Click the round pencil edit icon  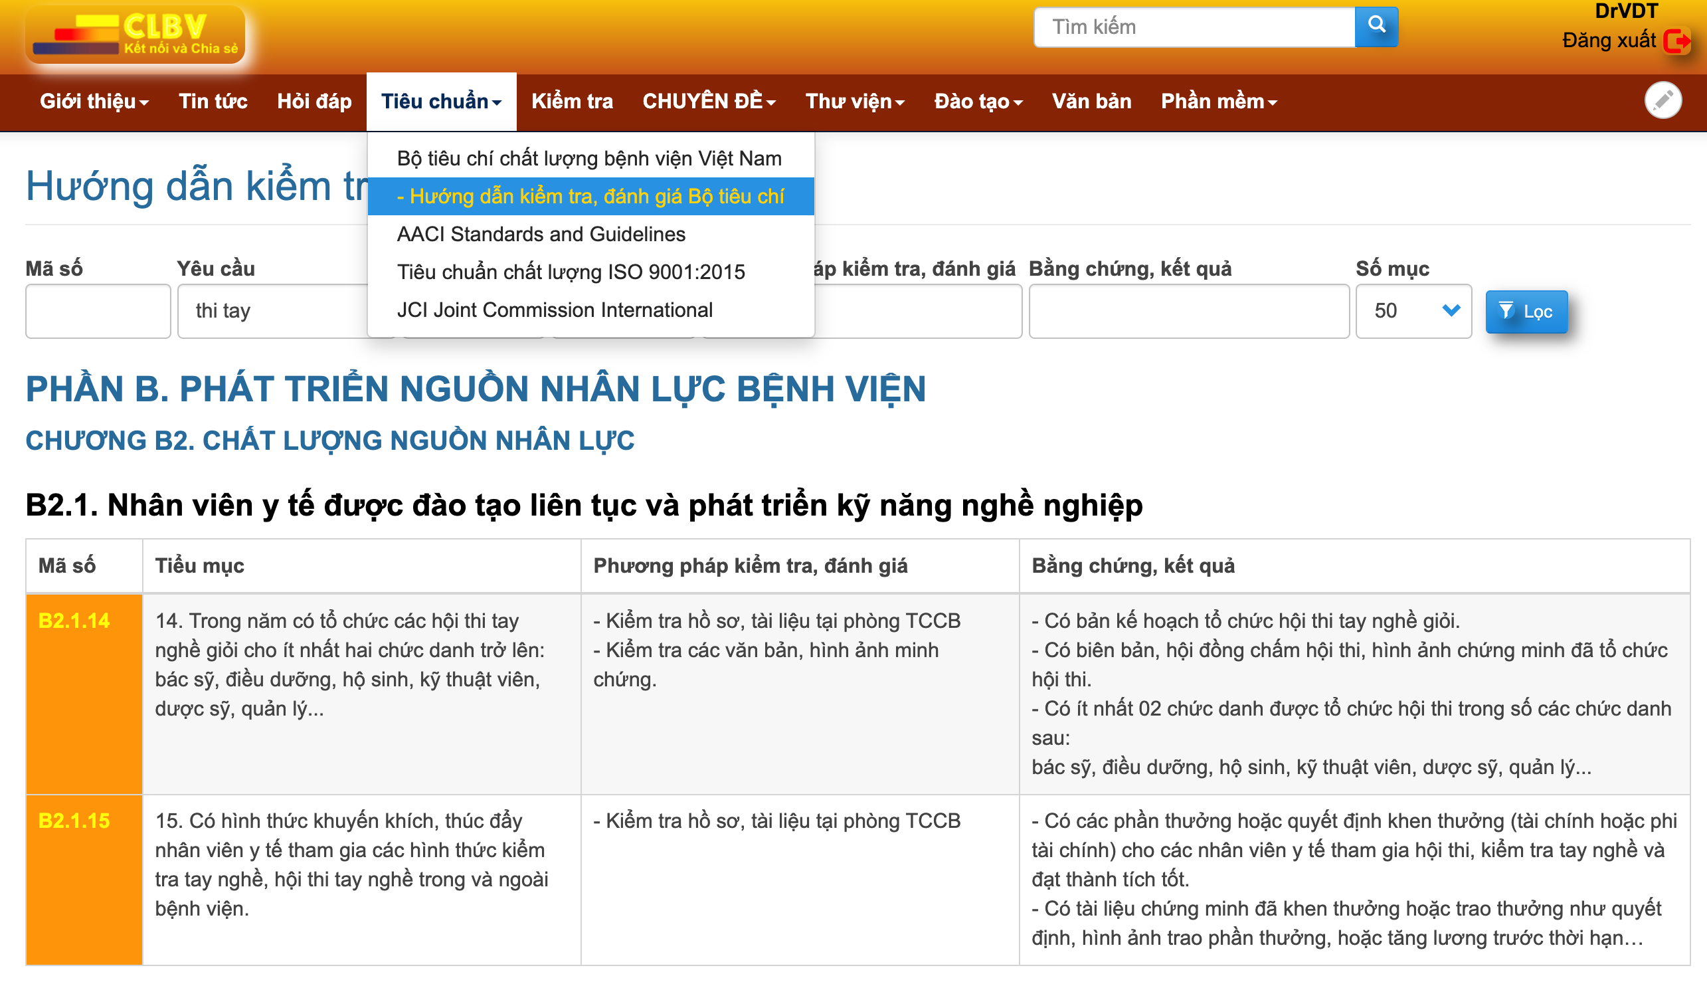tap(1662, 101)
